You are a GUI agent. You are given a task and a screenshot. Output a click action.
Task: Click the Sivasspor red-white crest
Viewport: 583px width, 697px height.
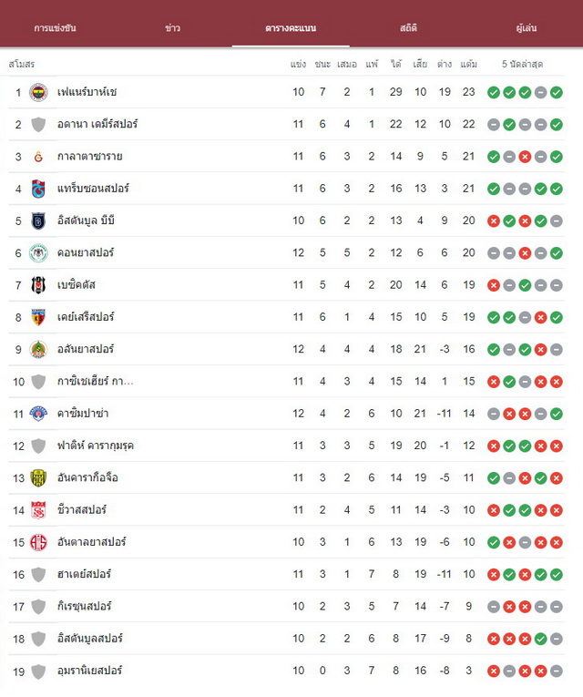[x=38, y=510]
